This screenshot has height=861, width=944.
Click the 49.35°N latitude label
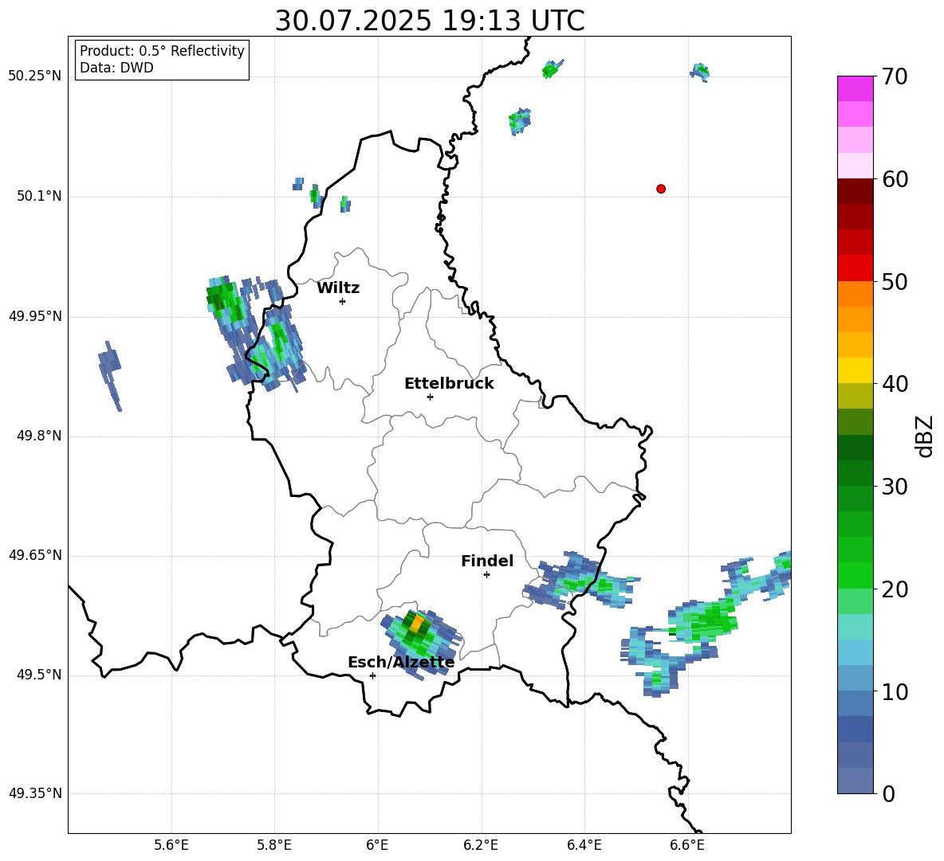click(35, 793)
